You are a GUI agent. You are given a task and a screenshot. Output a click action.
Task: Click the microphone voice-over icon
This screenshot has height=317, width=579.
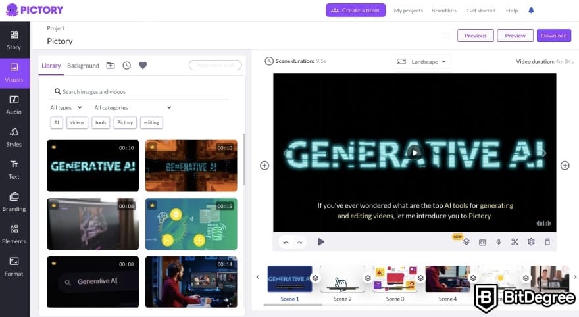pos(498,242)
